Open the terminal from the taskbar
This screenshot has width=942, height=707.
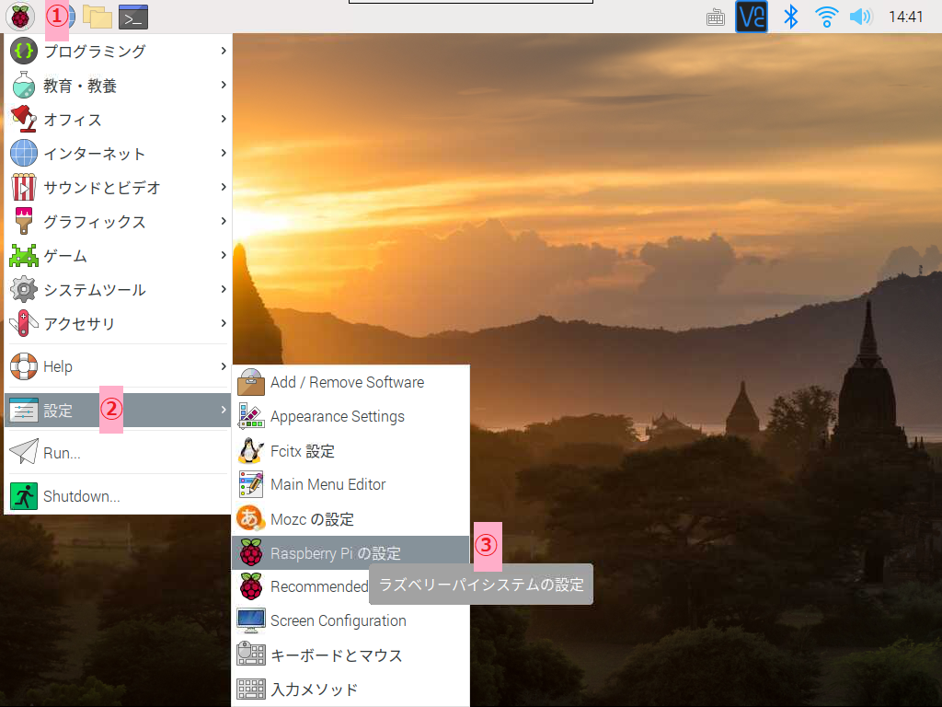(133, 17)
